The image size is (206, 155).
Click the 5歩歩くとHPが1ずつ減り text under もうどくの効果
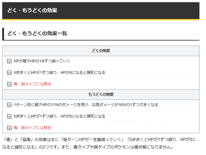point(59,116)
